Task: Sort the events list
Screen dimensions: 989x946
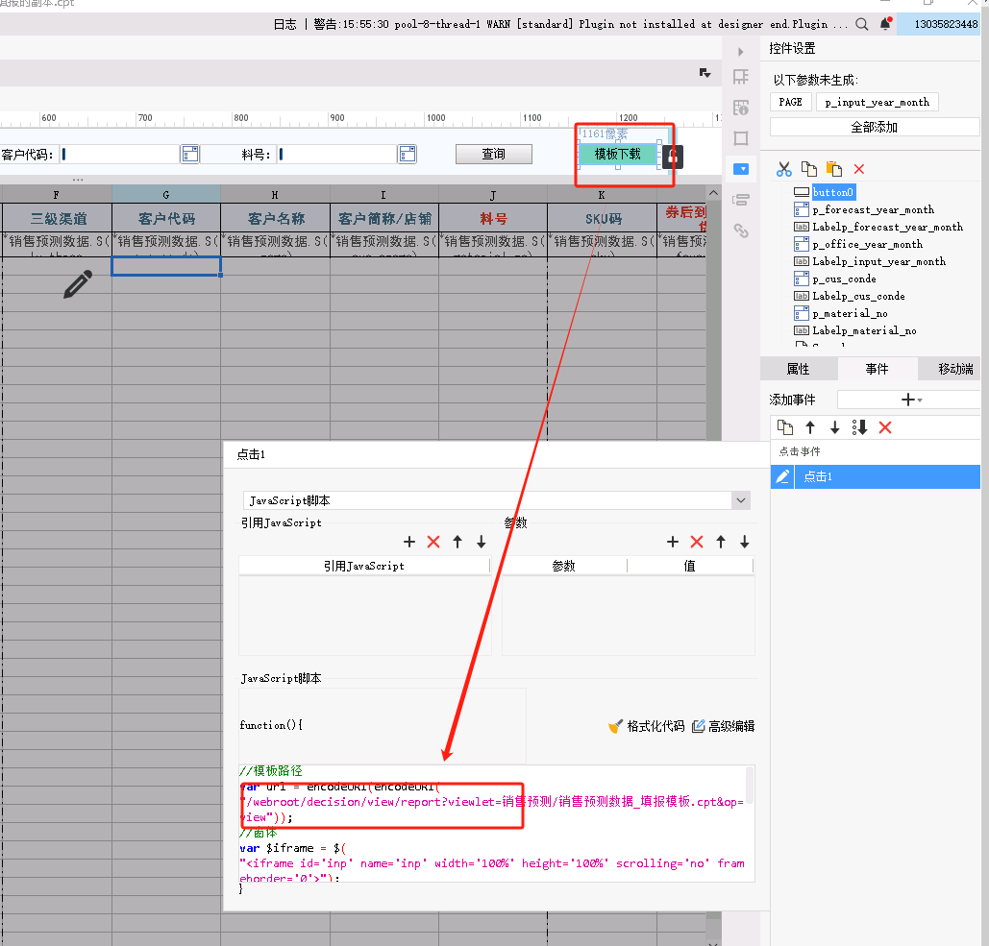Action: 859,427
